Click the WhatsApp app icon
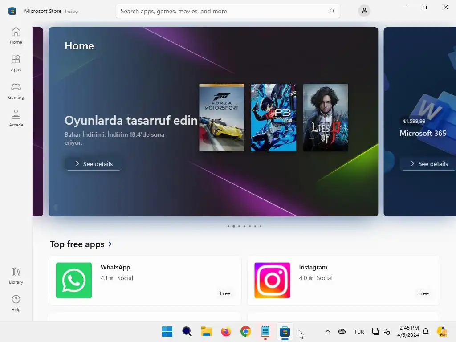 click(x=74, y=281)
